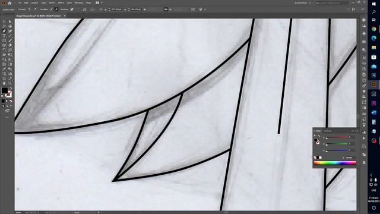Image resolution: width=380 pixels, height=214 pixels.
Task: Open the Effect menu
Action: 61,3
